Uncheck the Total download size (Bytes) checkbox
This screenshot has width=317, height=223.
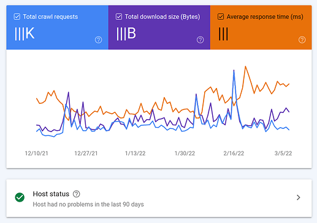(119, 16)
